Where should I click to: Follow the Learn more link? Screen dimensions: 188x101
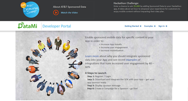(92, 56)
